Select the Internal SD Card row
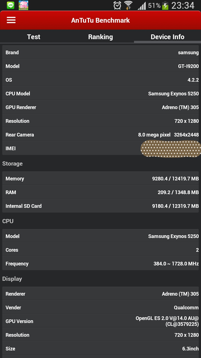 100,206
